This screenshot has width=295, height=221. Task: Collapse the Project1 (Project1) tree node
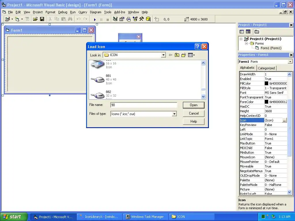pyautogui.click(x=241, y=39)
